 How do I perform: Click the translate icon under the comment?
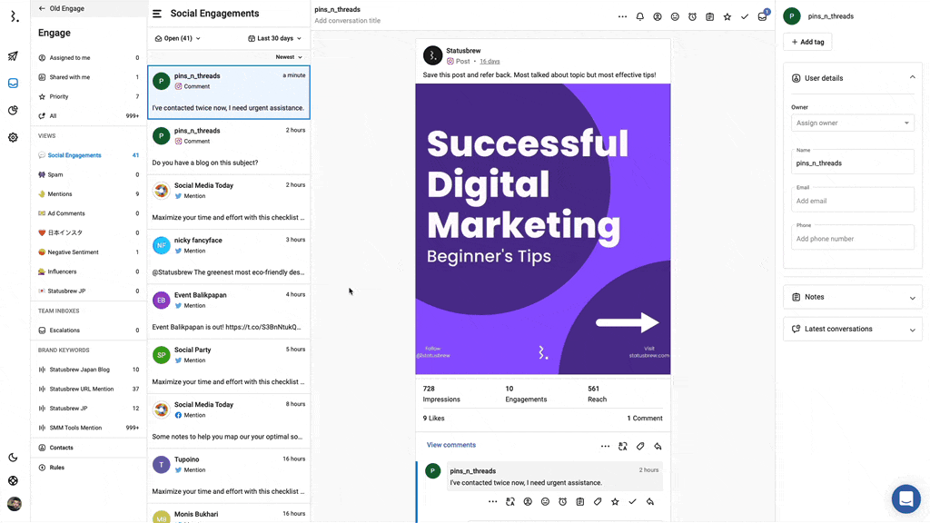510,501
